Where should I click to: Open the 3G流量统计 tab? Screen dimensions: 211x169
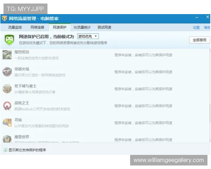82,27
